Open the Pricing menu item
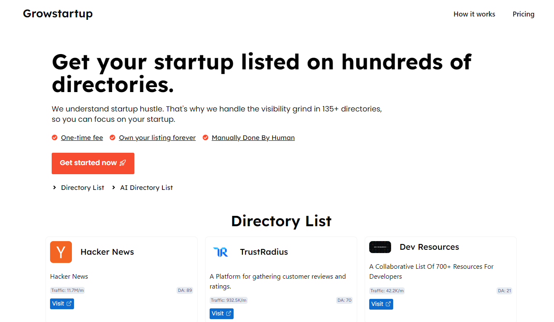 523,14
